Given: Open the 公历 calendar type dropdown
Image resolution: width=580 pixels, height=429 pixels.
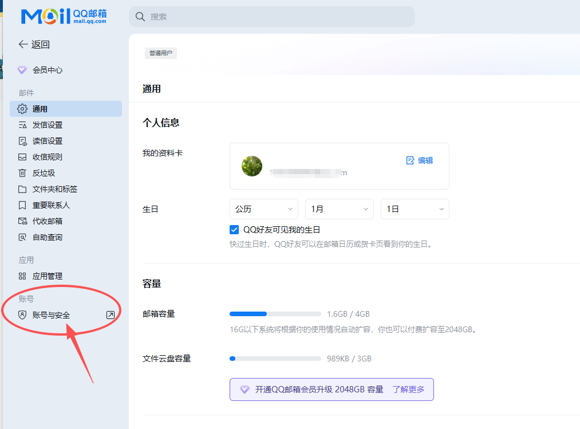Looking at the screenshot, I should point(263,209).
